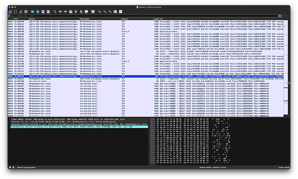Click the packet minimap intelligent scrollbar strip
Image resolution: width=298 pixels, height=179 pixels.
[285, 68]
